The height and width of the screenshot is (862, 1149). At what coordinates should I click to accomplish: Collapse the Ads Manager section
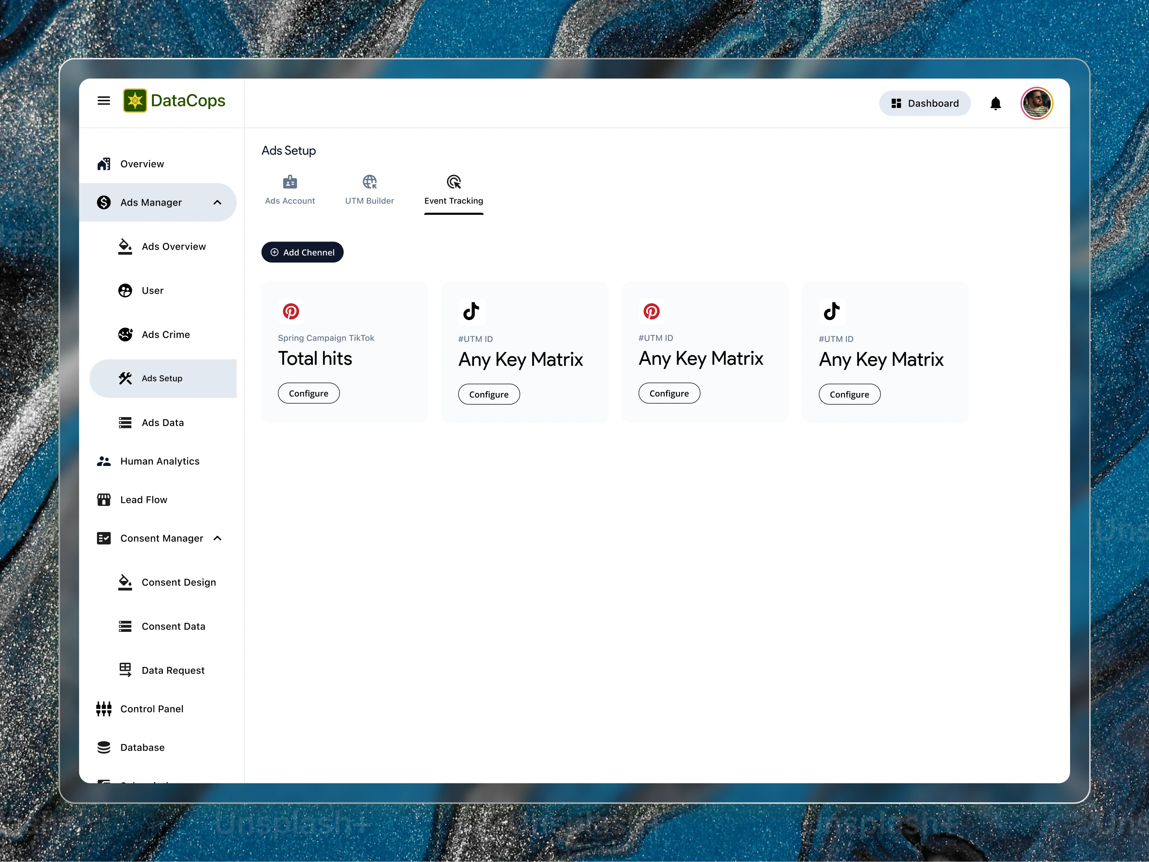click(x=217, y=202)
